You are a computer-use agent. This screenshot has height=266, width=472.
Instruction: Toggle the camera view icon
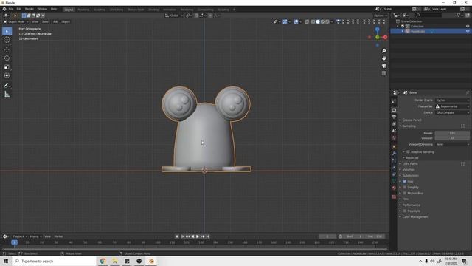(383, 66)
